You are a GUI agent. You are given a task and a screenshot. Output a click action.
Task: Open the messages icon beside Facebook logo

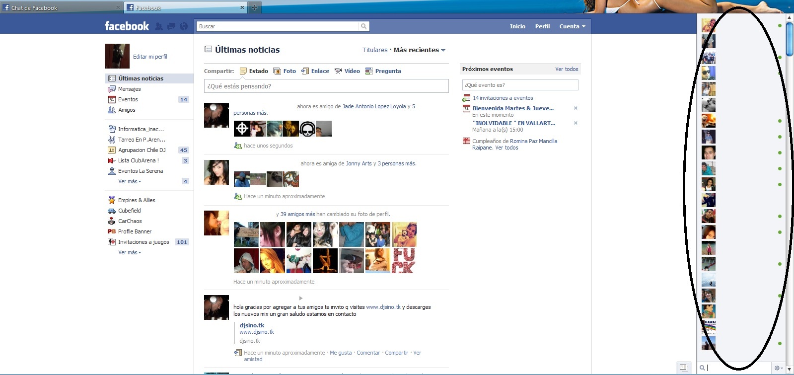coord(171,26)
